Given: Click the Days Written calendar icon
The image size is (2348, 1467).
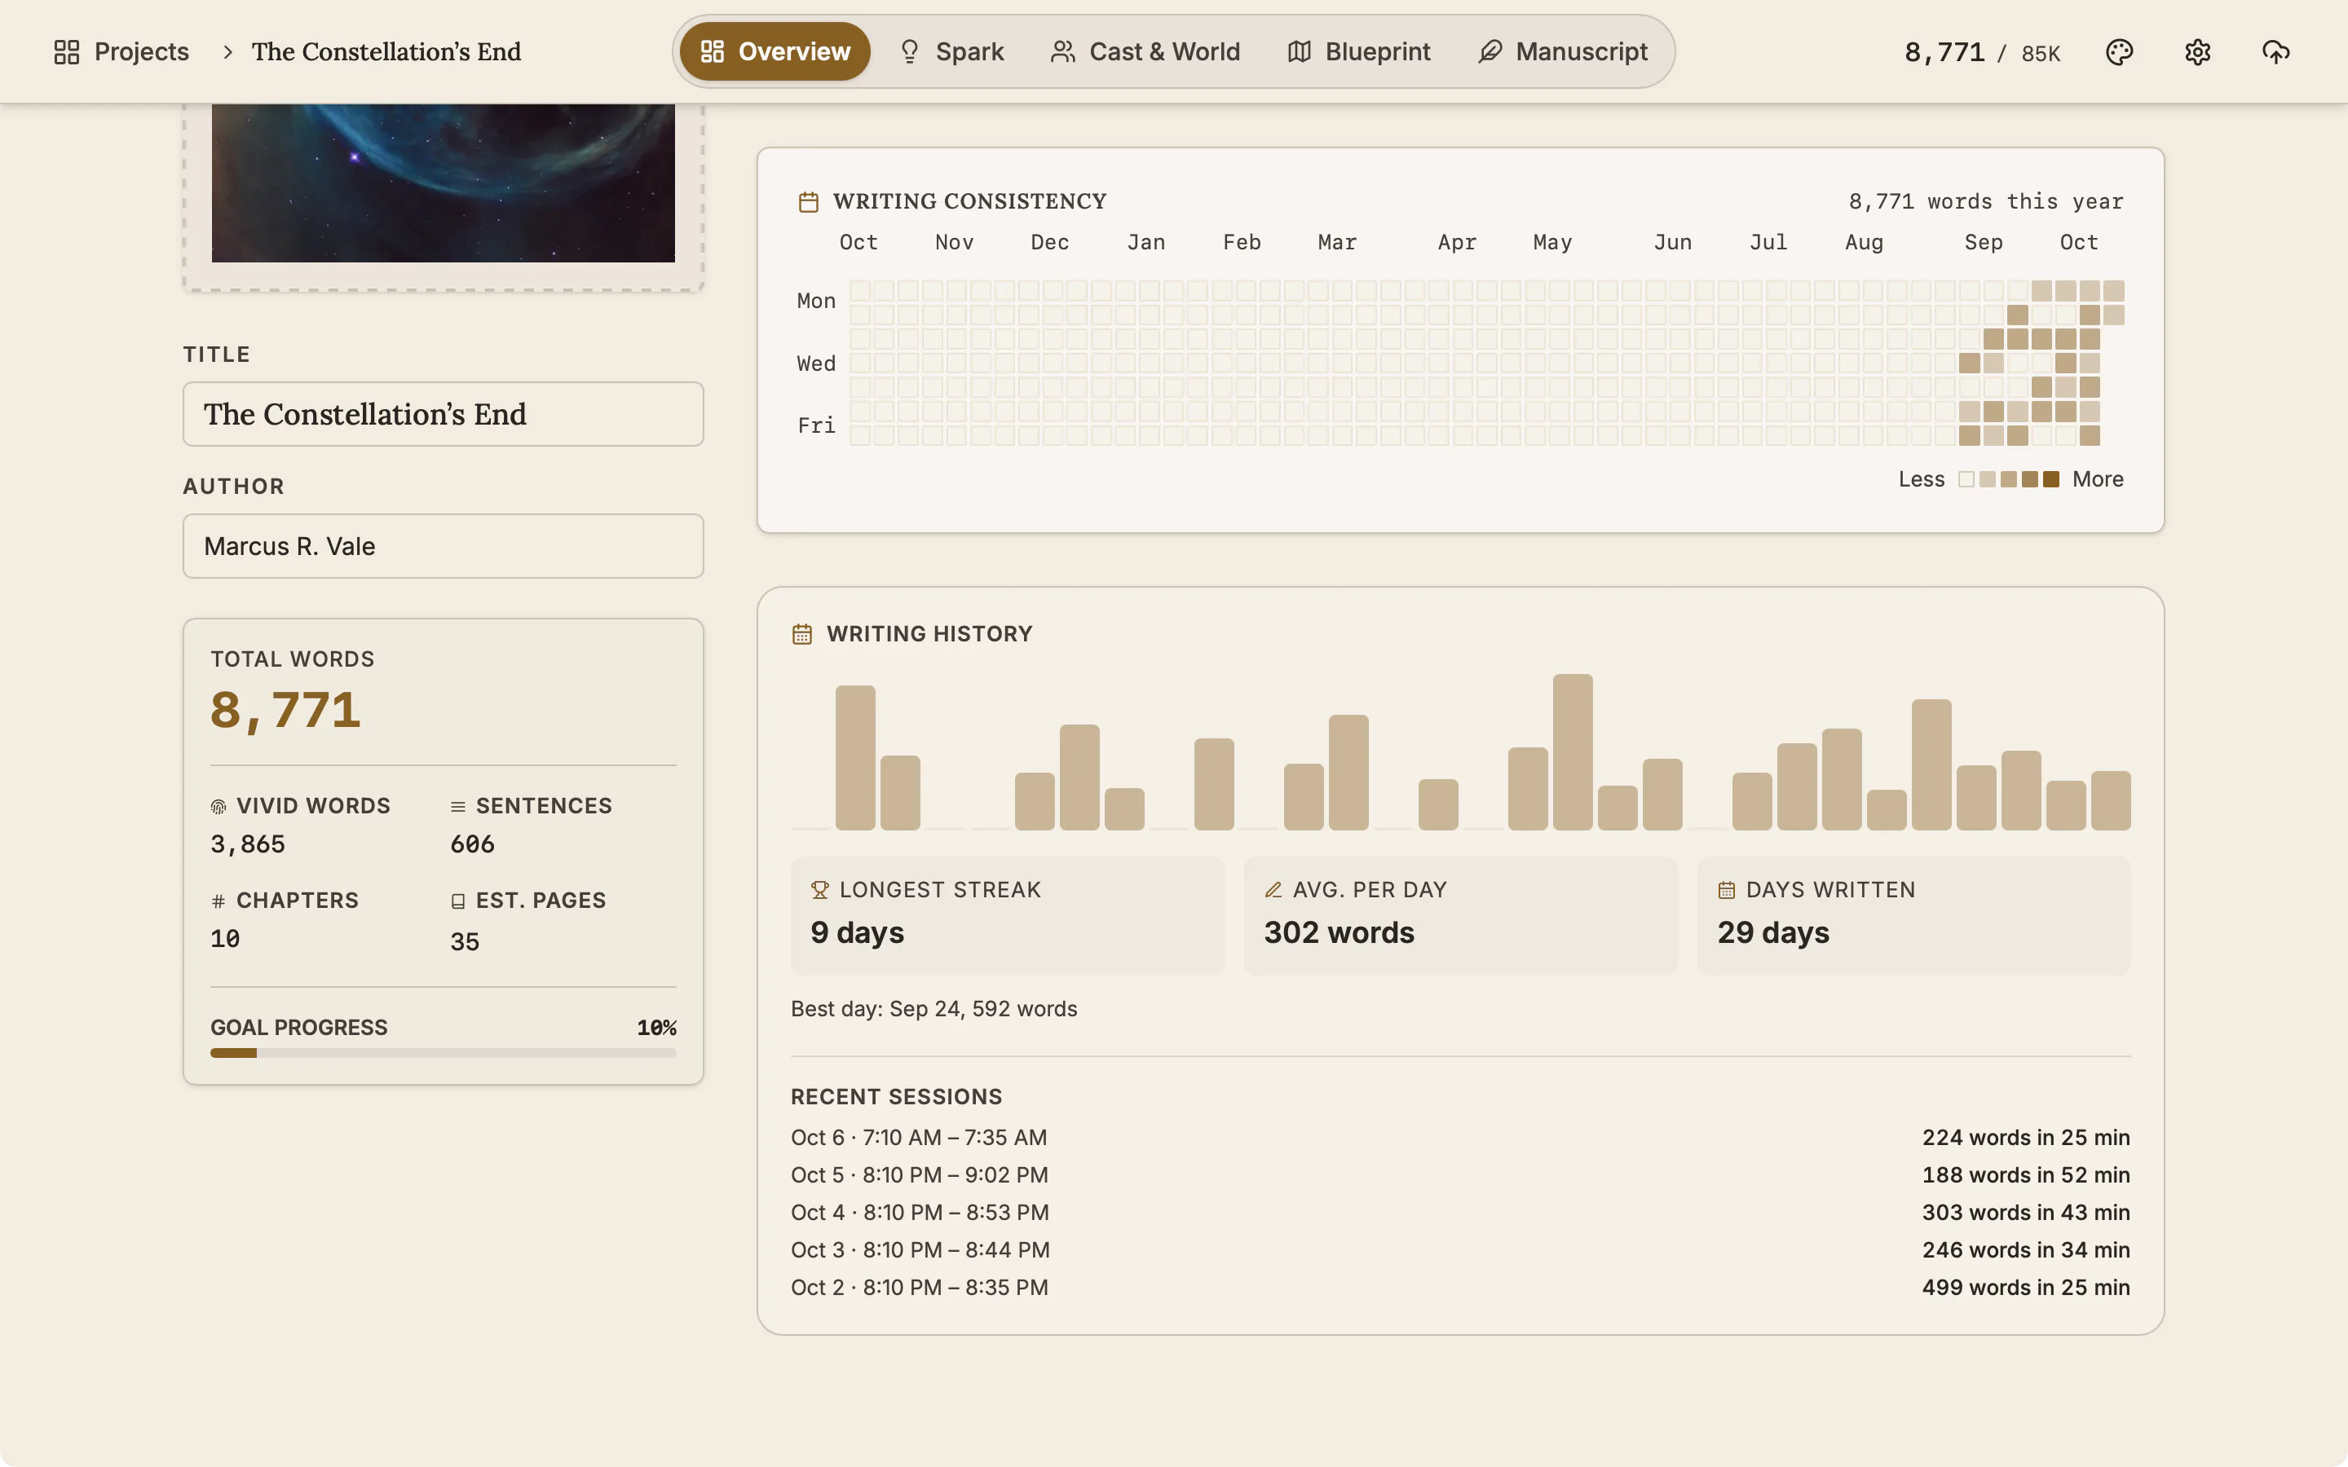Looking at the screenshot, I should 1726,890.
